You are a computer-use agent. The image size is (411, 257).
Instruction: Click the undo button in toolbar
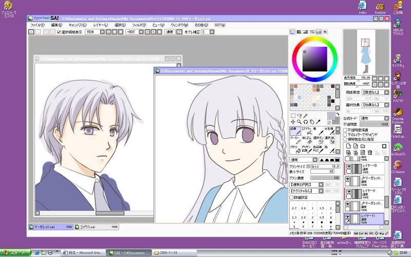pos(31,32)
